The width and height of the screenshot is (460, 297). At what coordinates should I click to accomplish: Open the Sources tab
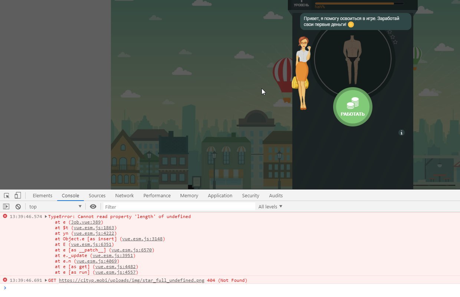coord(97,195)
